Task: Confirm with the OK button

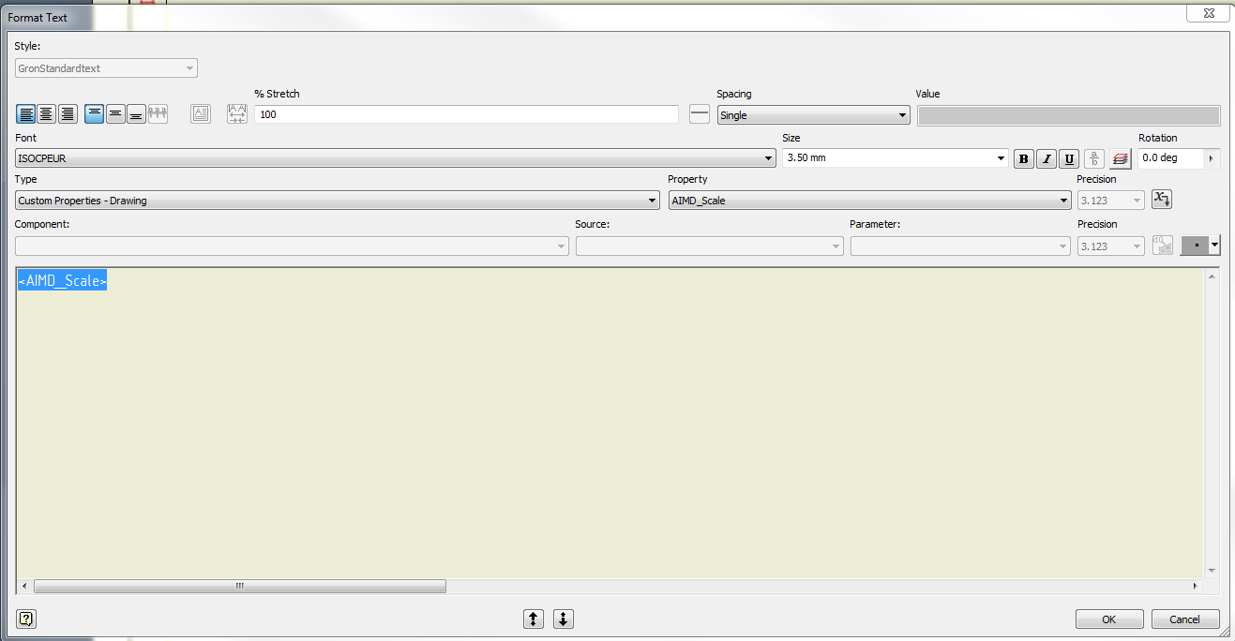Action: coord(1109,619)
